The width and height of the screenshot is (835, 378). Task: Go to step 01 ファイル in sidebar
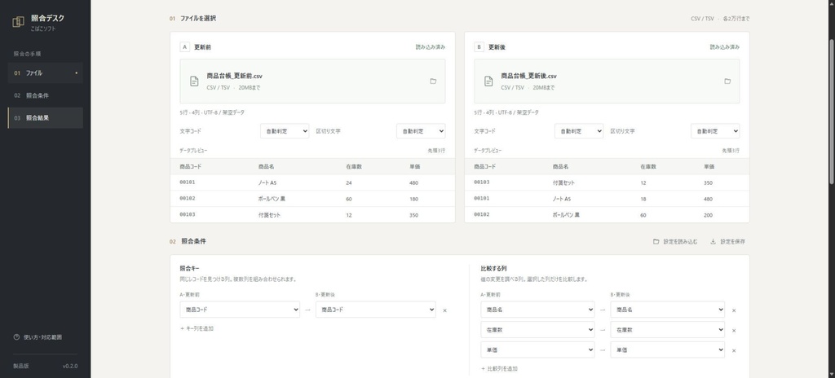[x=46, y=73]
